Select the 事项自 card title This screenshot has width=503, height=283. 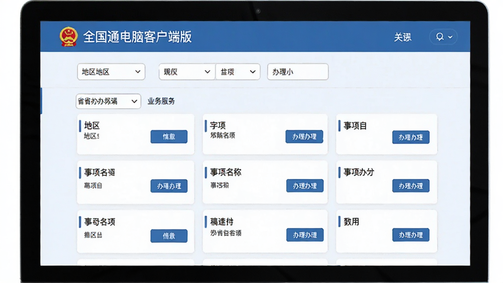coord(355,125)
